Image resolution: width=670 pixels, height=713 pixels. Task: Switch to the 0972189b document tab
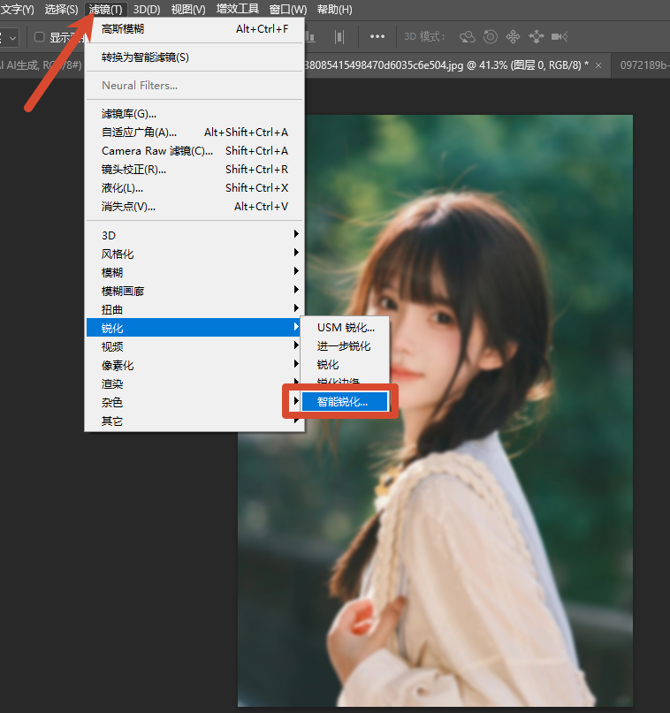coord(643,65)
